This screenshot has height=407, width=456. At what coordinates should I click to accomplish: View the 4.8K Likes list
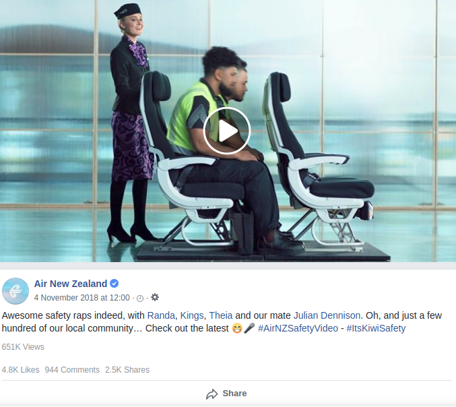(20, 370)
